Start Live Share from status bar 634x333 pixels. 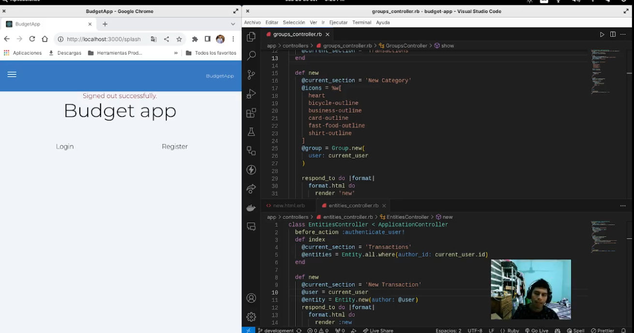[x=378, y=331]
